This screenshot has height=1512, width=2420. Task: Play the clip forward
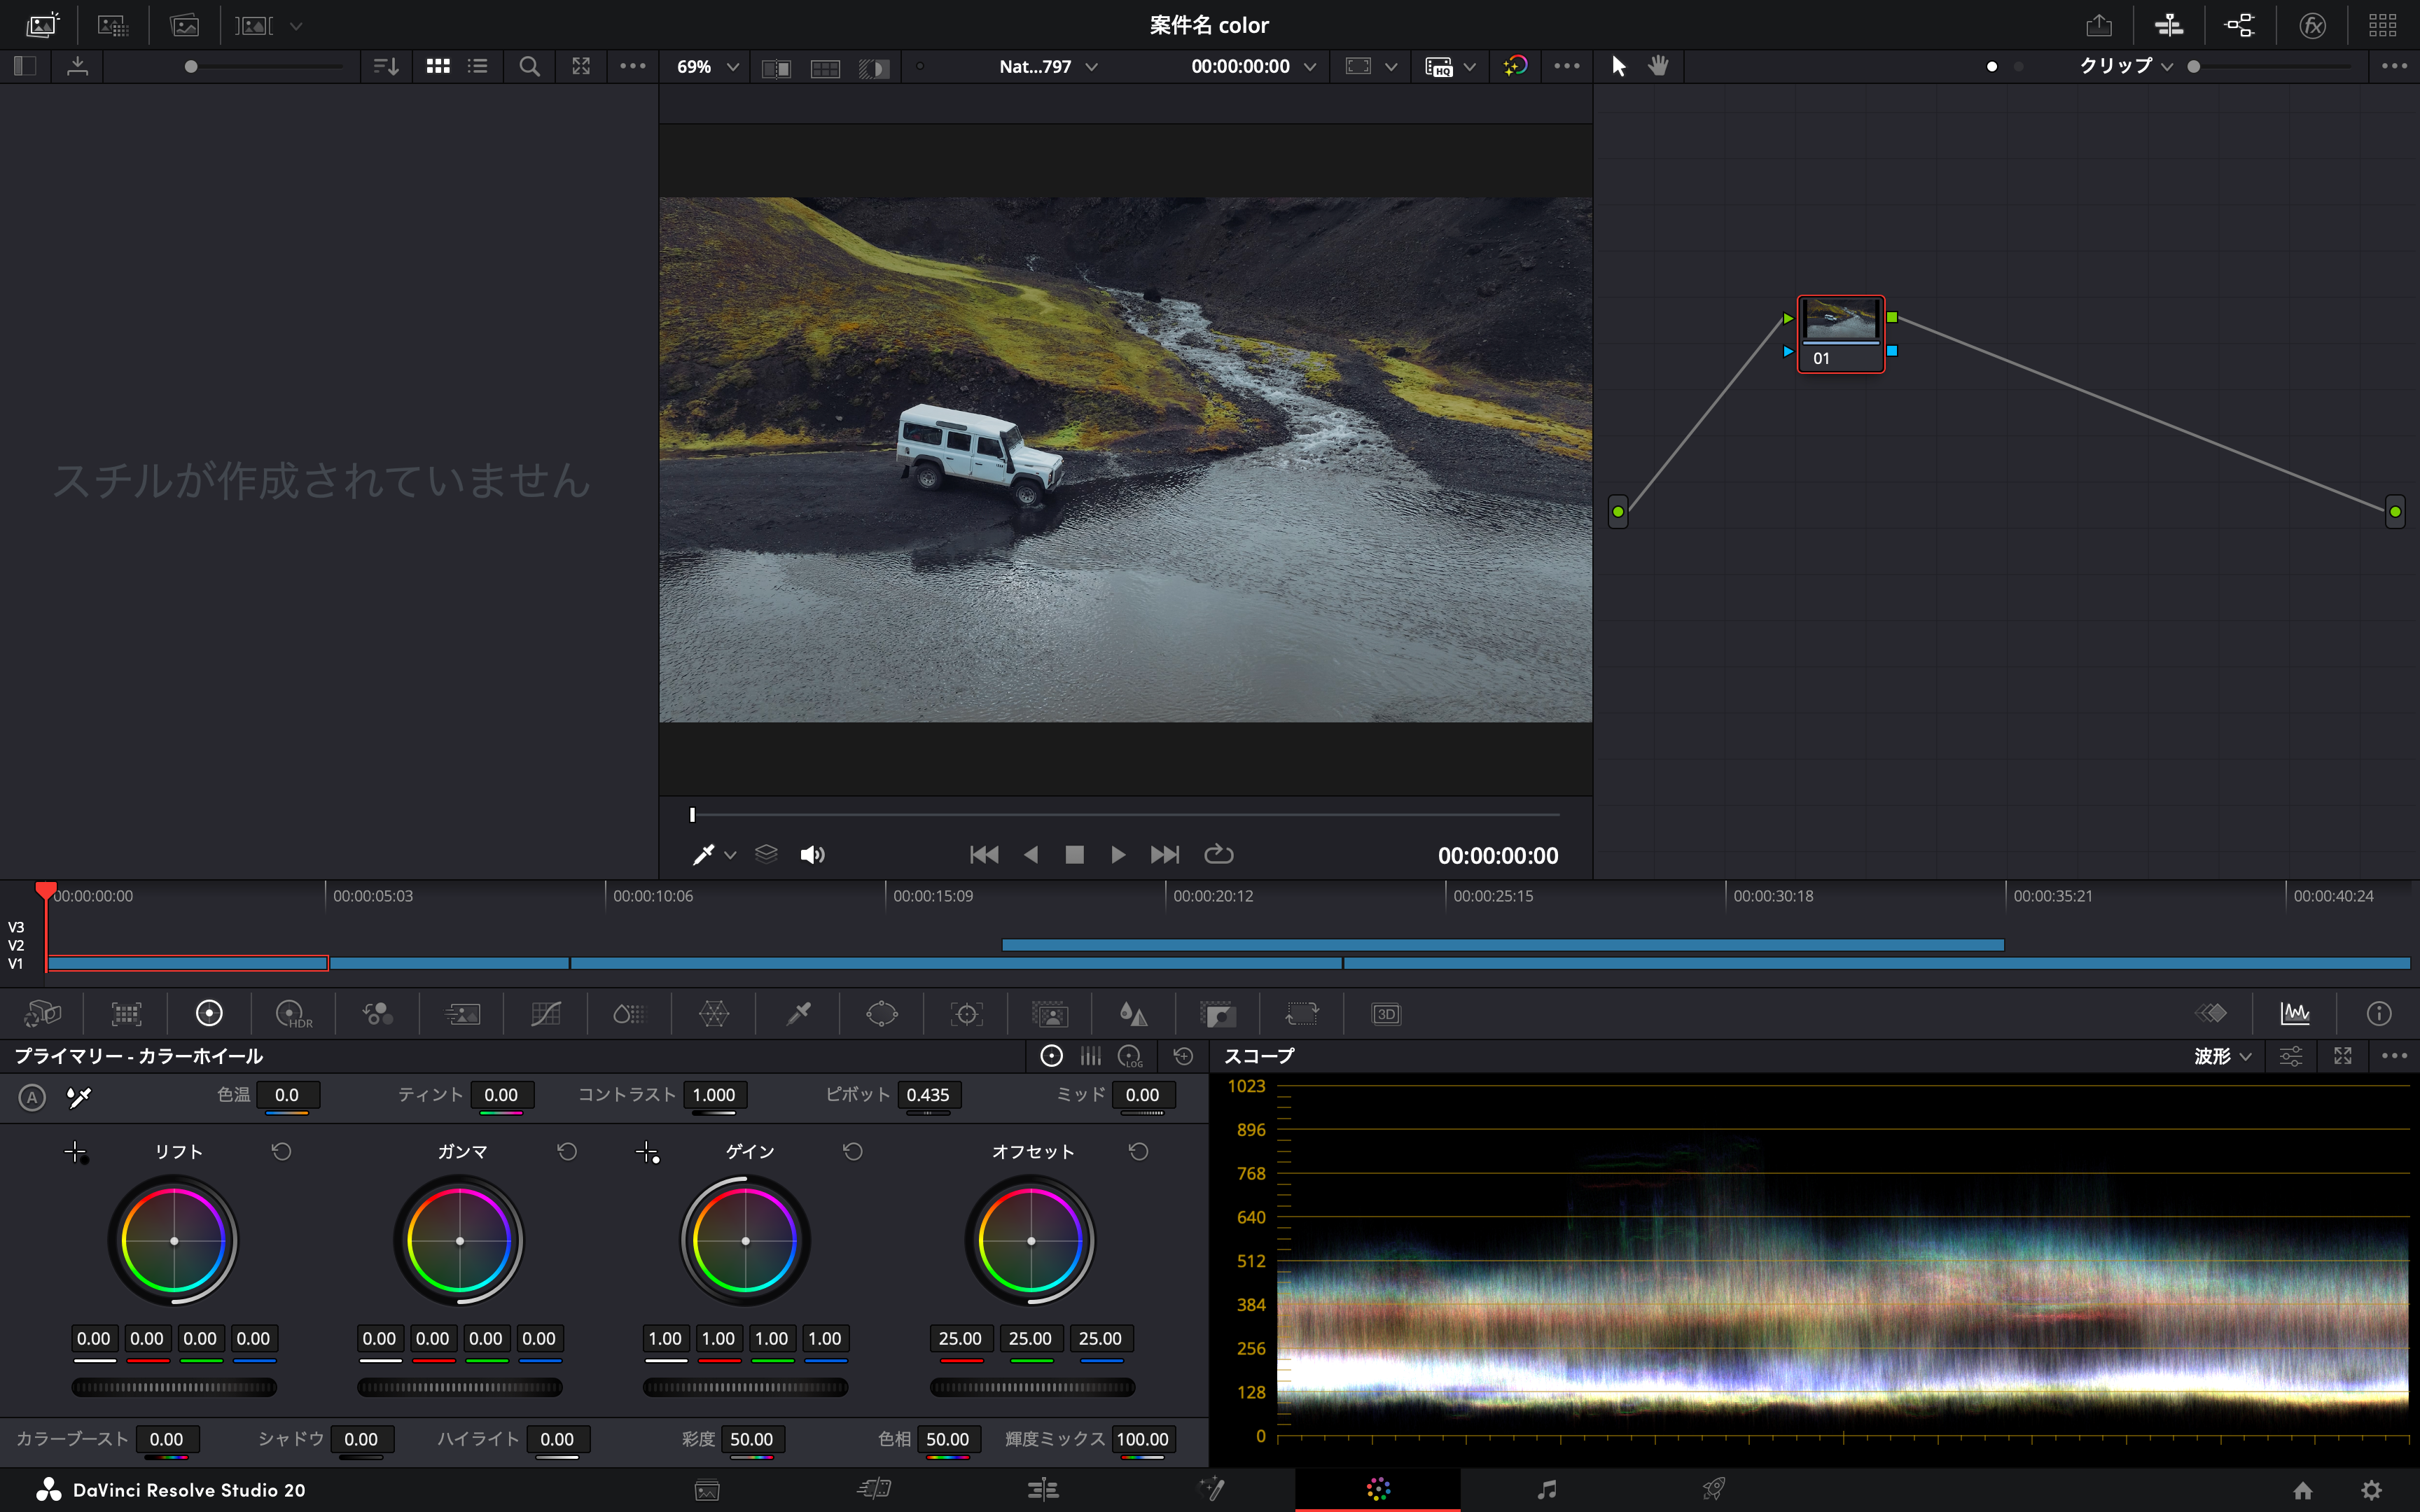(x=1118, y=855)
